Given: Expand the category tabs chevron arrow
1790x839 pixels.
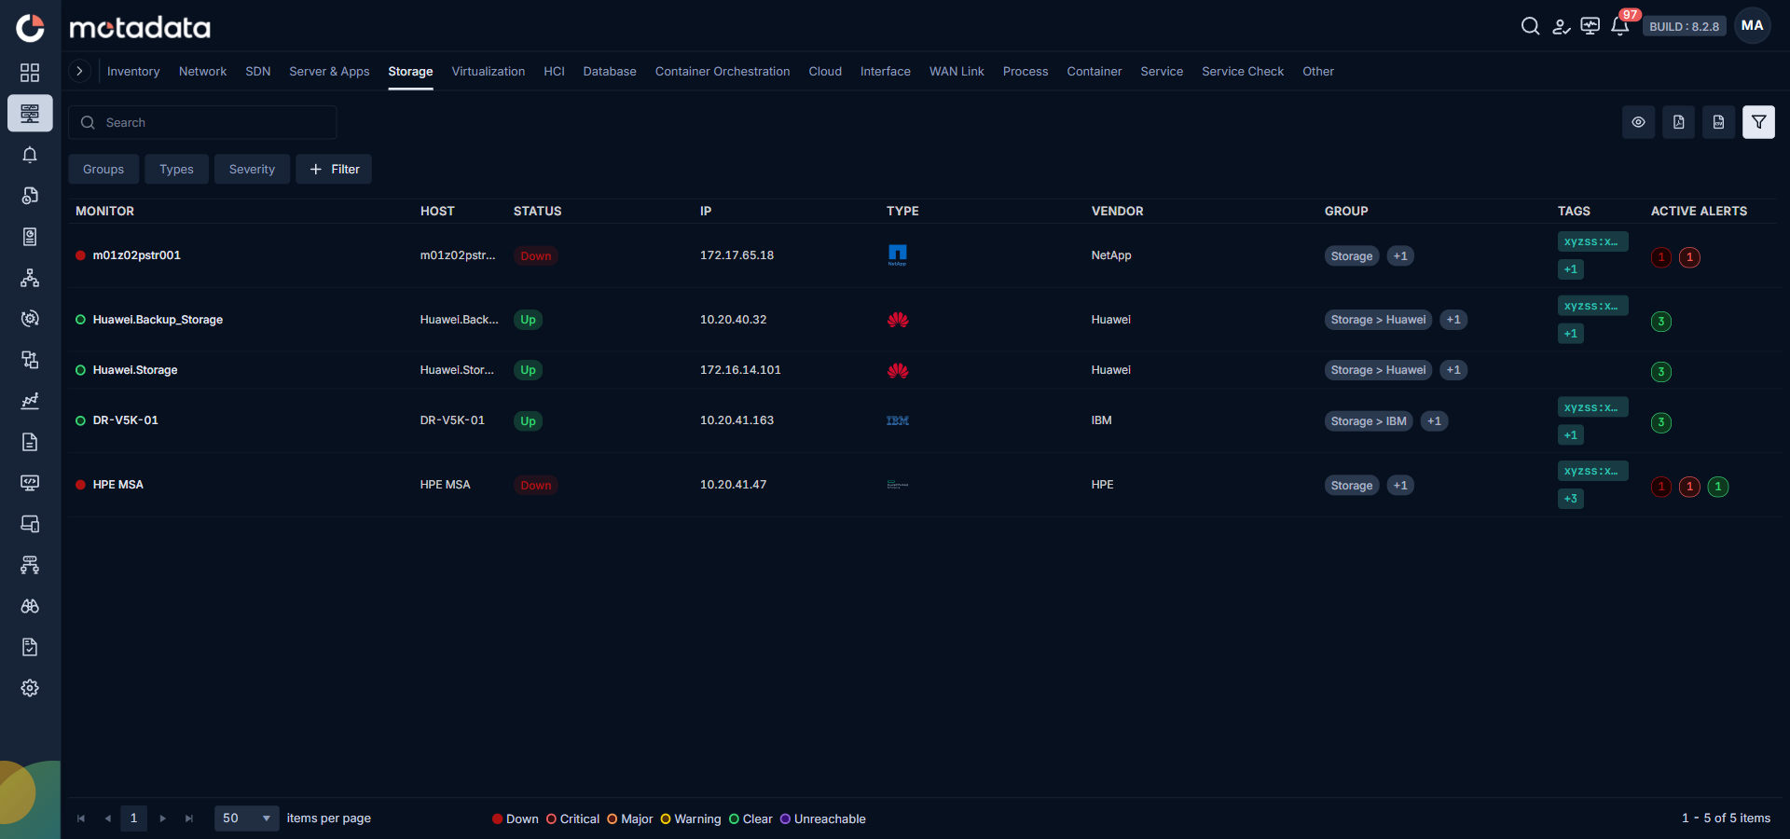Looking at the screenshot, I should click(79, 71).
